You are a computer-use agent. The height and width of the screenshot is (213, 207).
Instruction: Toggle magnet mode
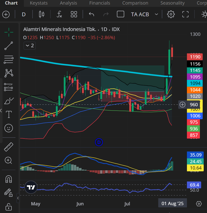click(9, 179)
